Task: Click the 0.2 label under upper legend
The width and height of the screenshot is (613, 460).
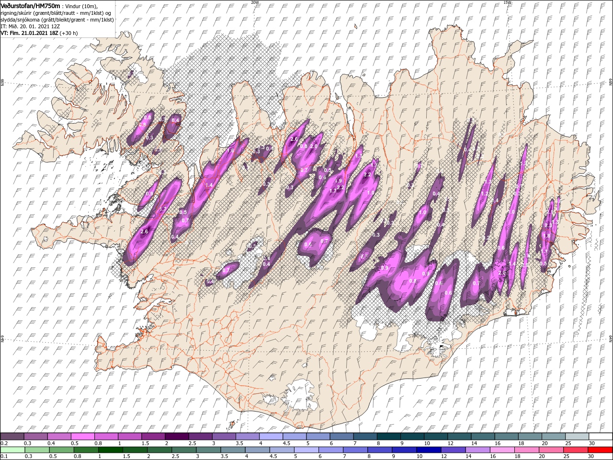Action: tap(3, 443)
